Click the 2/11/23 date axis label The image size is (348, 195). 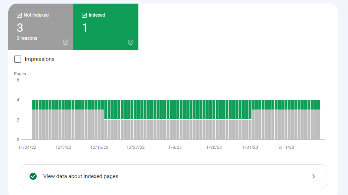(x=286, y=147)
